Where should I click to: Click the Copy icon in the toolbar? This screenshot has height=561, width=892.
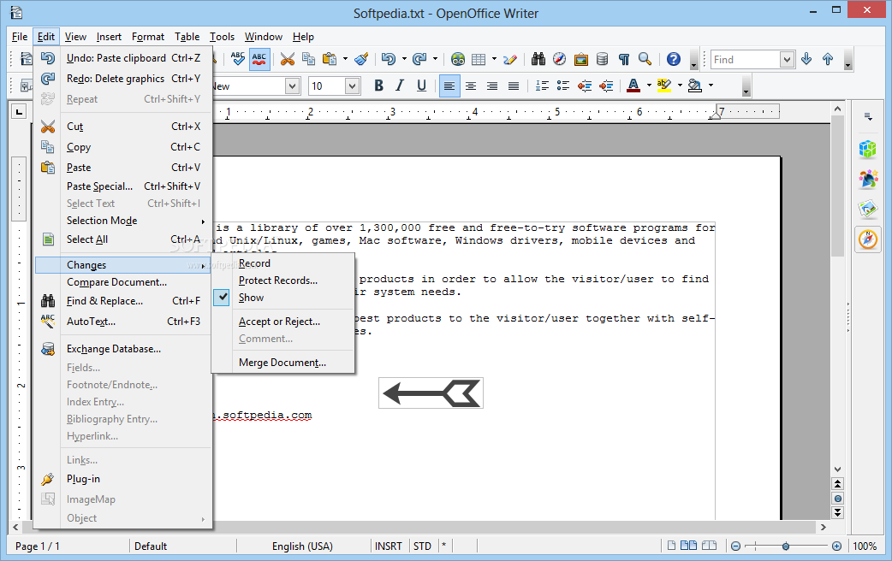click(x=309, y=58)
